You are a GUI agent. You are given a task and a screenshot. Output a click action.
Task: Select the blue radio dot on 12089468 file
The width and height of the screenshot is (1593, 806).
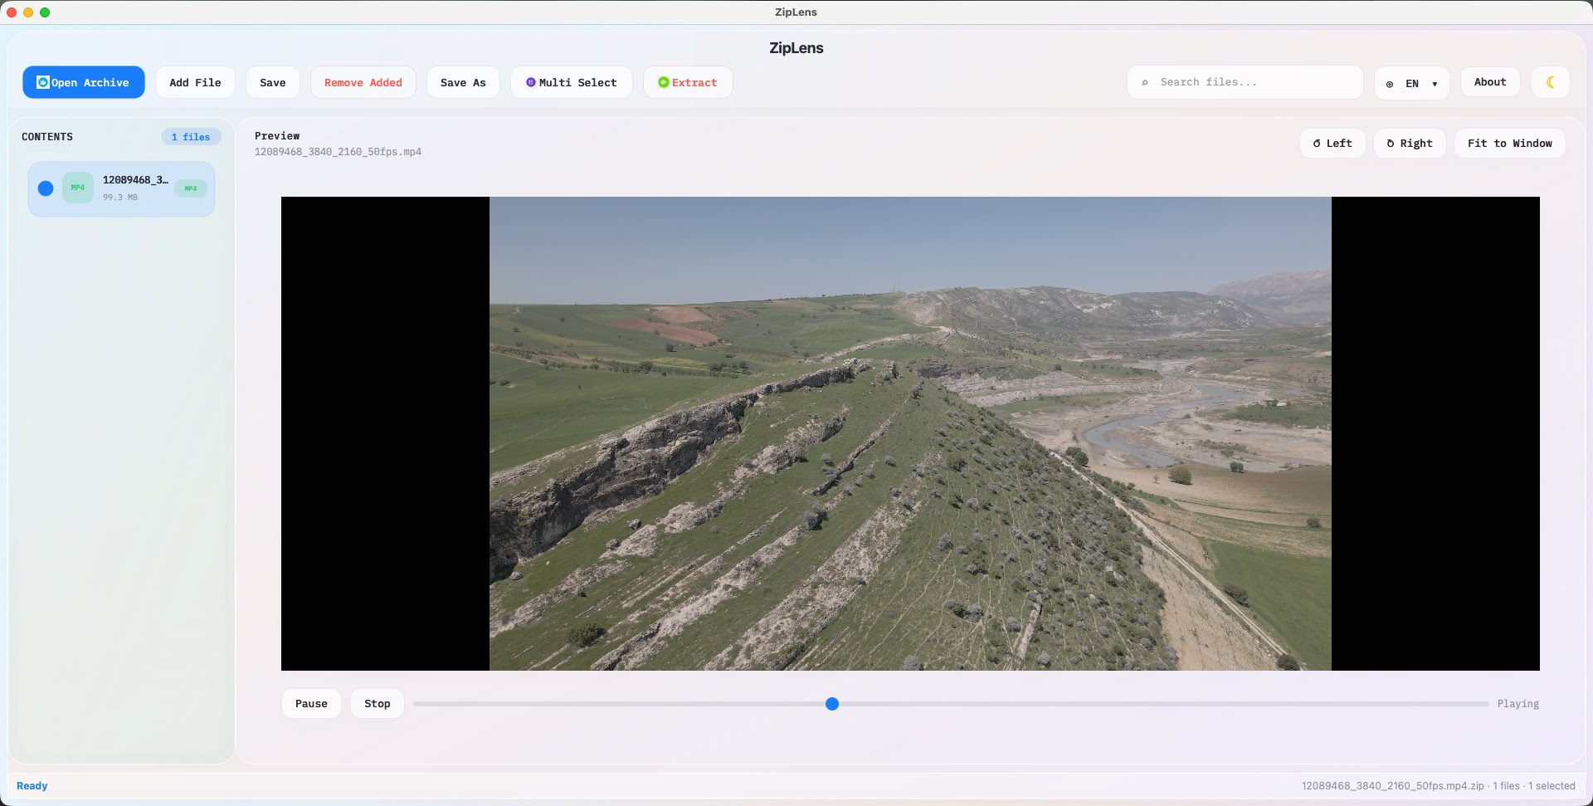click(46, 188)
